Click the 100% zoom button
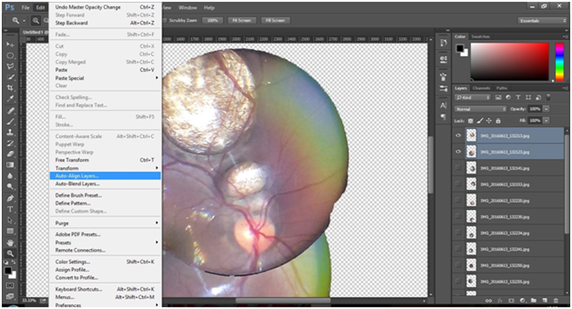Screen dimensions: 572x309 pos(213,21)
